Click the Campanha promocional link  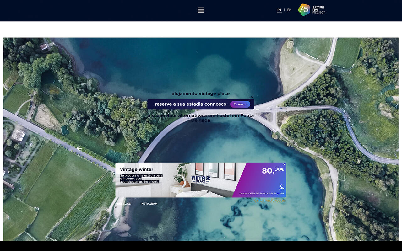(270, 200)
